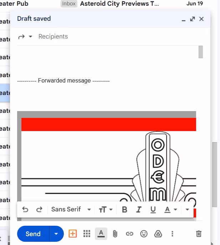Click the compose body scrollbar thumb
The image size is (220, 245).
tap(201, 52)
